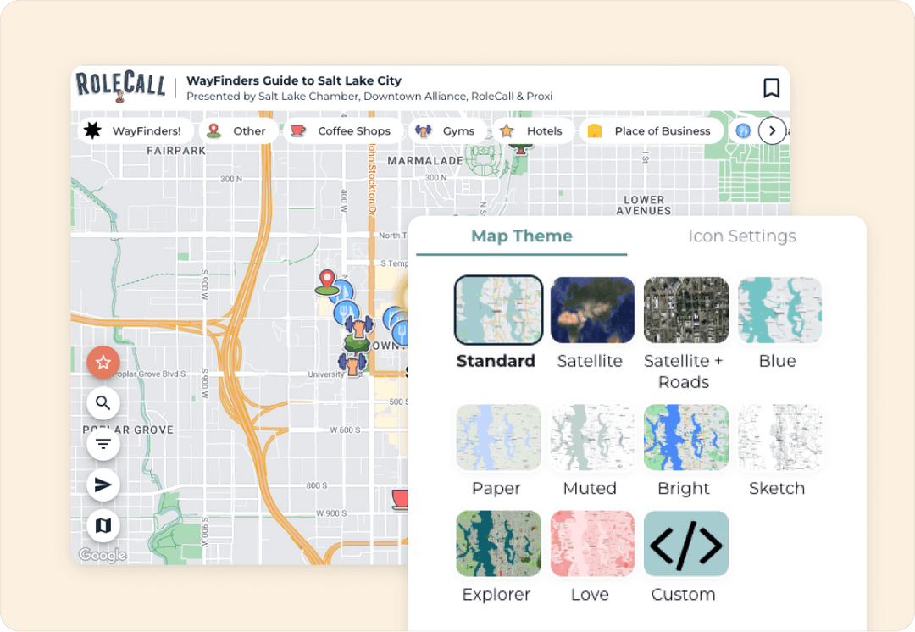Expand more categories with the right chevron

tap(772, 130)
